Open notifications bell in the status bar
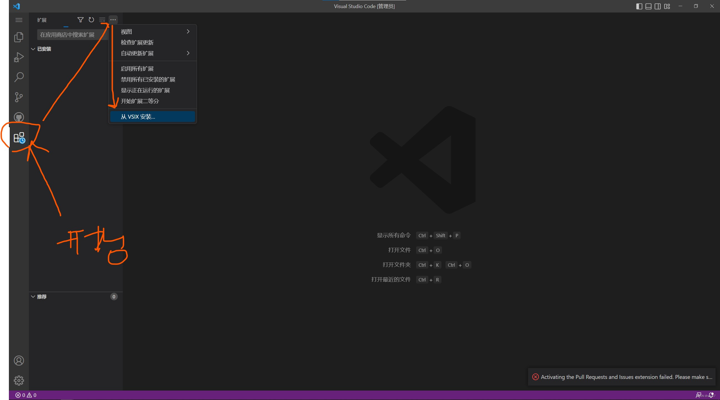The width and height of the screenshot is (720, 400). click(x=711, y=395)
